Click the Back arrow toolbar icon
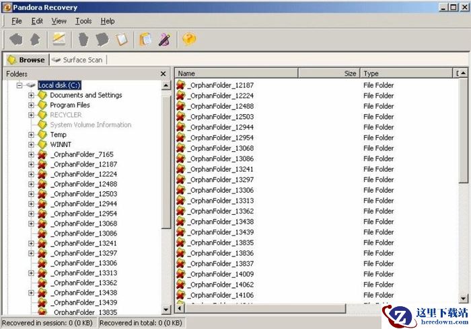Image resolution: width=471 pixels, height=329 pixels. 16,39
